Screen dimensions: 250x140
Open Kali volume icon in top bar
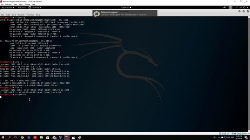tap(241, 7)
